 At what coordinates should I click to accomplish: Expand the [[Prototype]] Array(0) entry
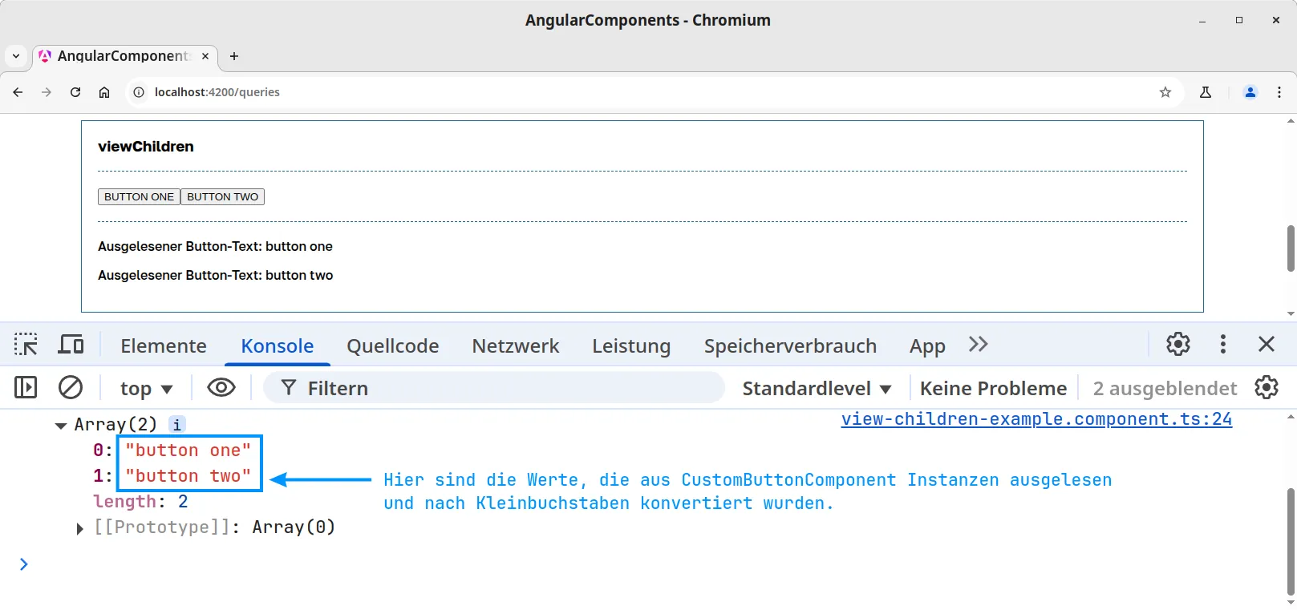coord(79,528)
